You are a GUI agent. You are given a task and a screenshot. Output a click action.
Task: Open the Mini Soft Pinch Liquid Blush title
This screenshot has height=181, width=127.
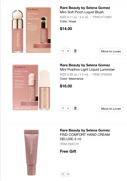82,12
